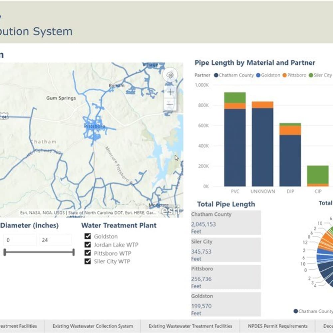333x333 pixels.
Task: Click the green Siler City segment of PVC bar
Action: click(235, 98)
